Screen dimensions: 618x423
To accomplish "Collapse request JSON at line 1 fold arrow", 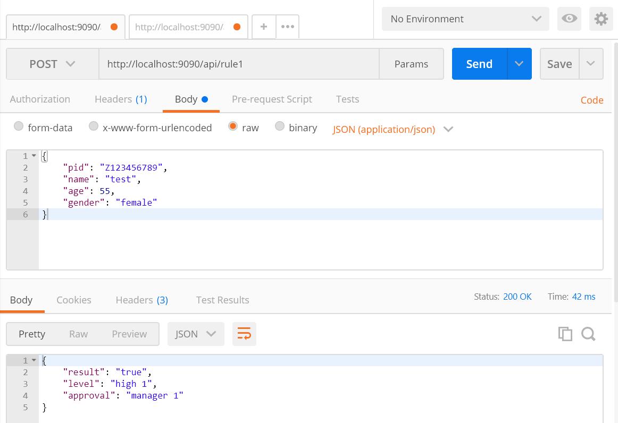I will coord(34,156).
